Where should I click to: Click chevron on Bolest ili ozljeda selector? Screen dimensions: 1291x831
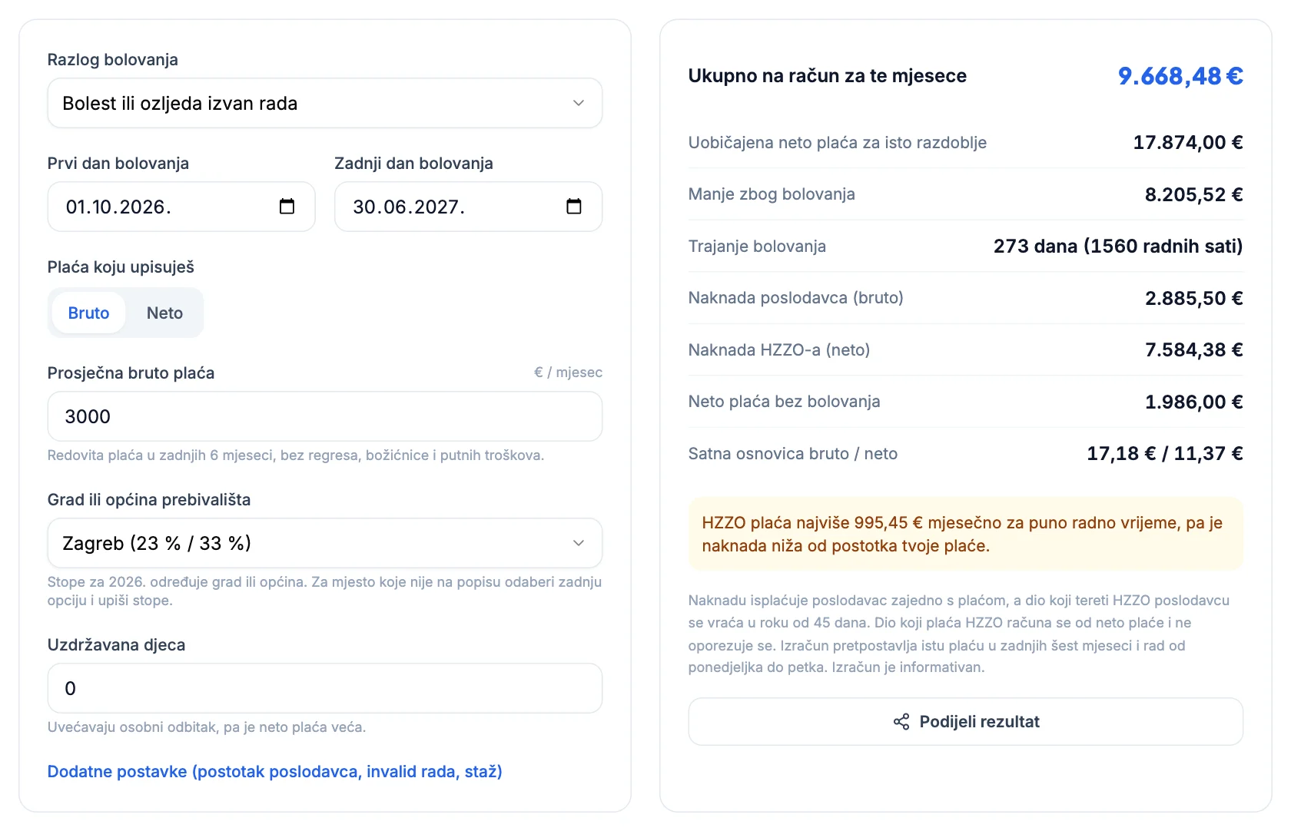click(579, 103)
